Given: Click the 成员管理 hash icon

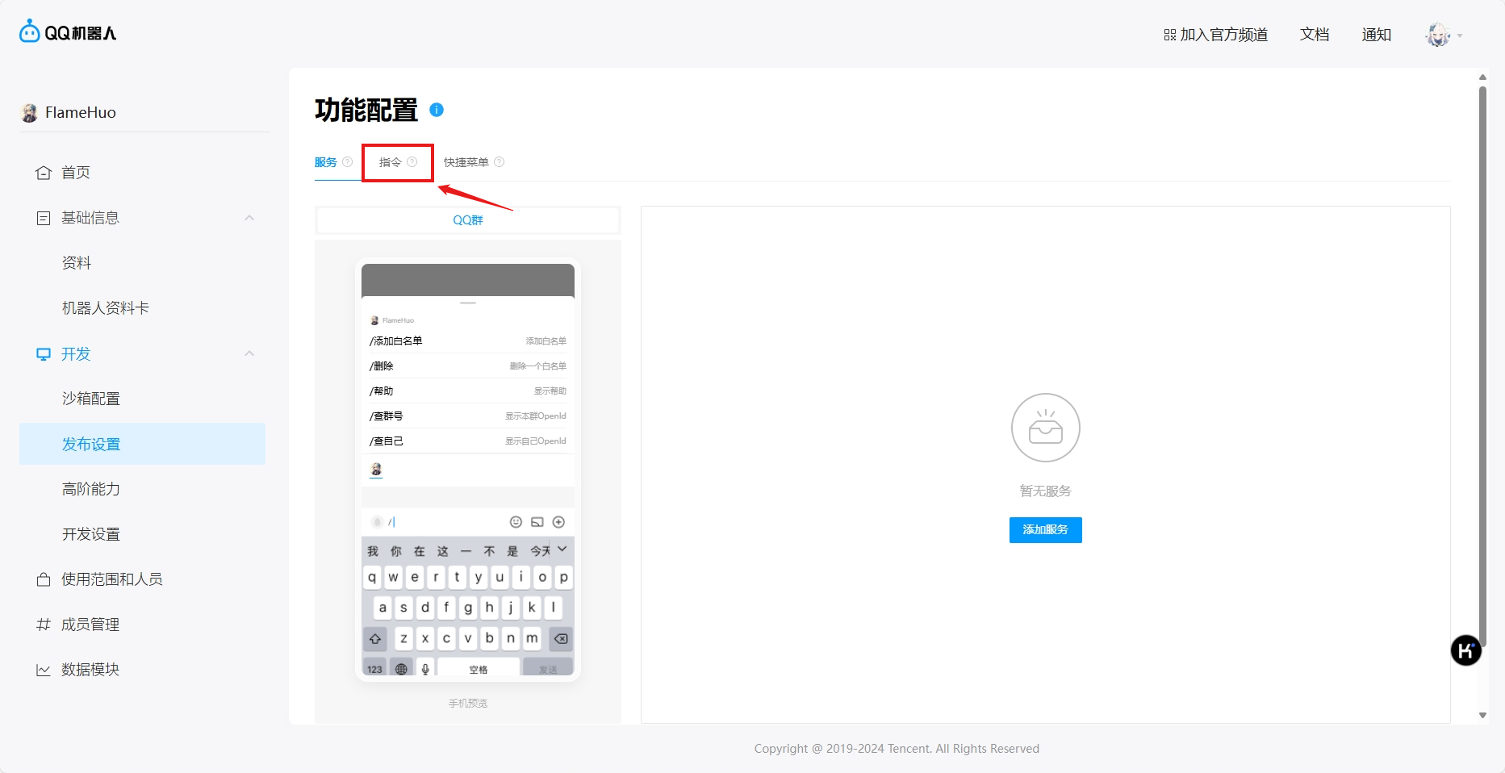Looking at the screenshot, I should click(x=44, y=625).
